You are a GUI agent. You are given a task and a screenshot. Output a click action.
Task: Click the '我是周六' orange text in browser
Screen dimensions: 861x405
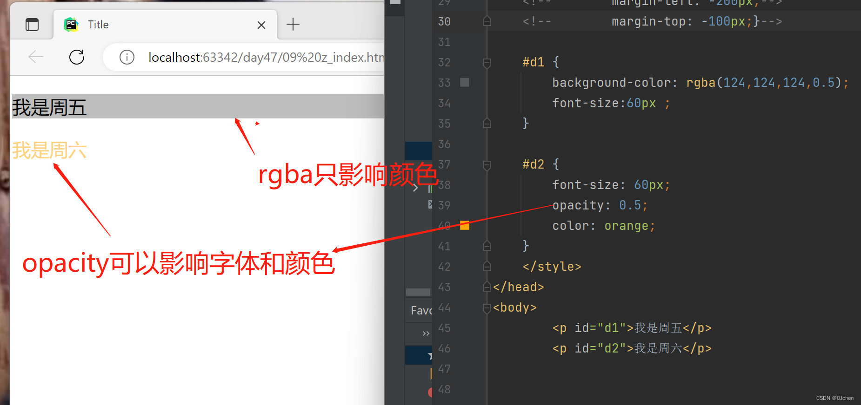pyautogui.click(x=49, y=150)
